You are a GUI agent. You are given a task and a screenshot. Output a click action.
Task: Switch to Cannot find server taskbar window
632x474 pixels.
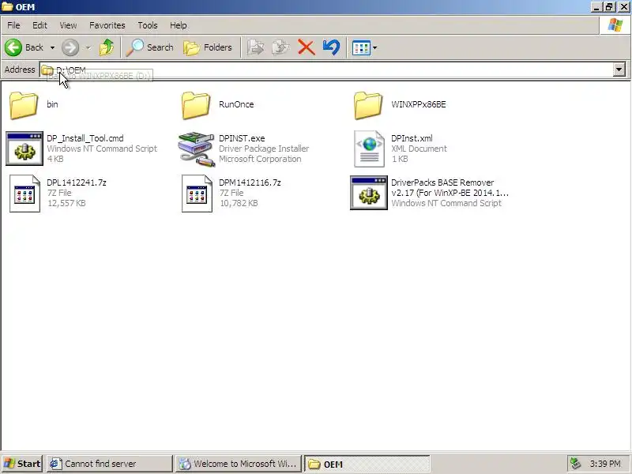point(109,464)
